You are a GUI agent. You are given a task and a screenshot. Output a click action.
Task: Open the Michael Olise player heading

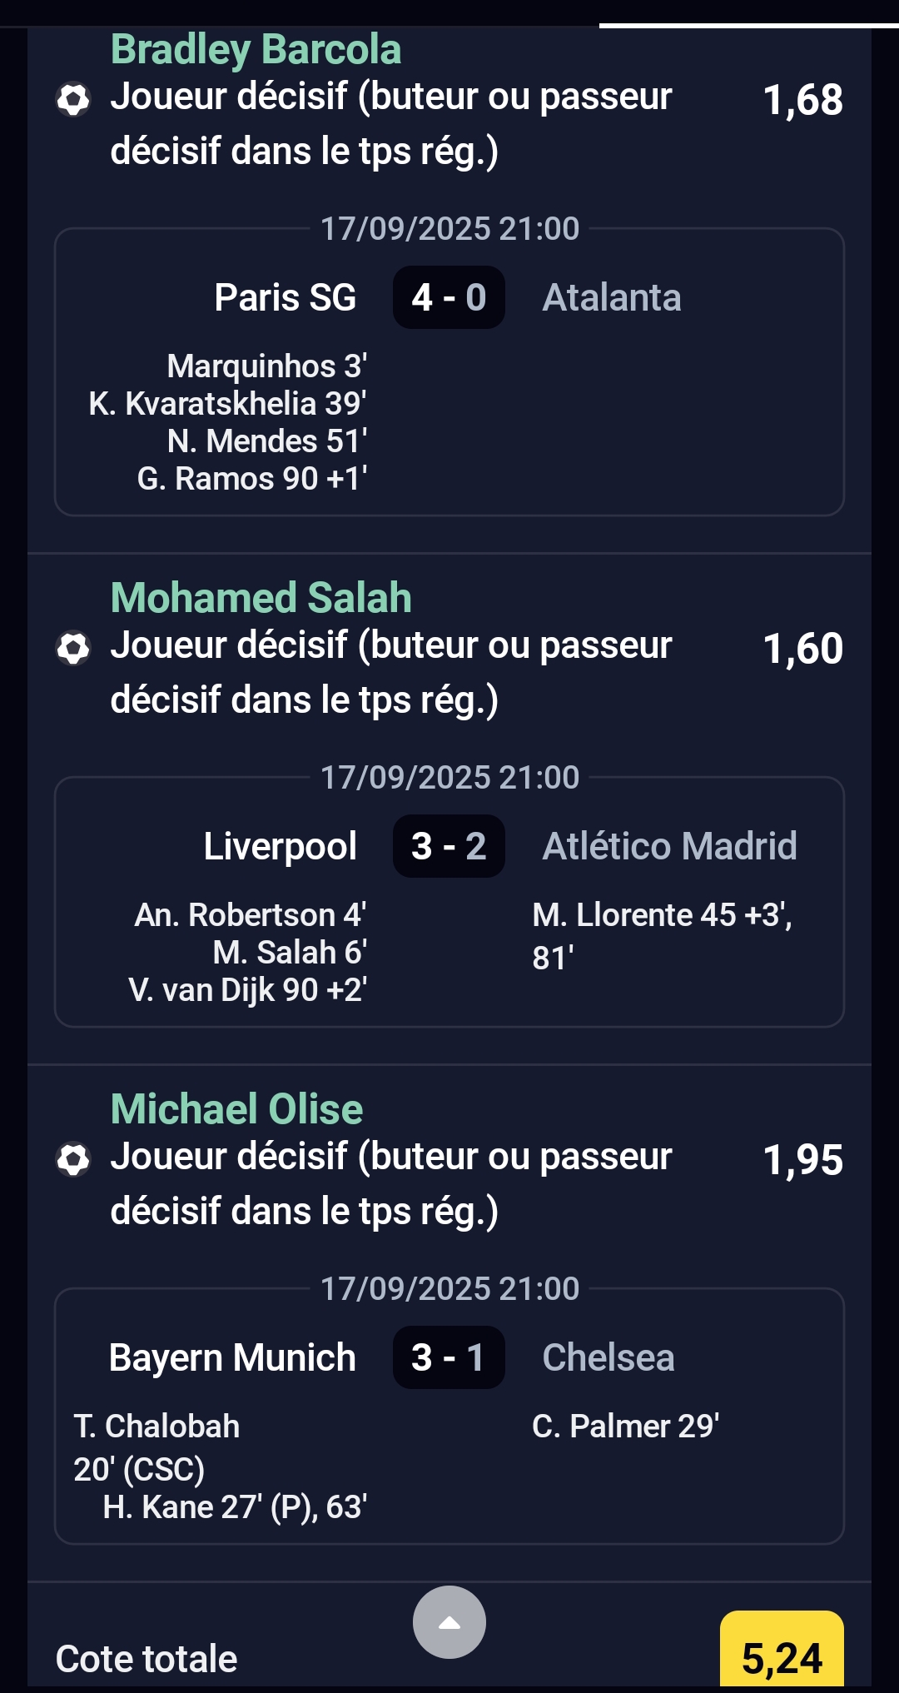pos(237,1109)
